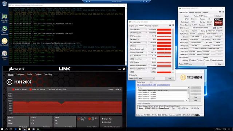Click Stop button in NiceHash
233x131 pixels.
tap(196, 97)
